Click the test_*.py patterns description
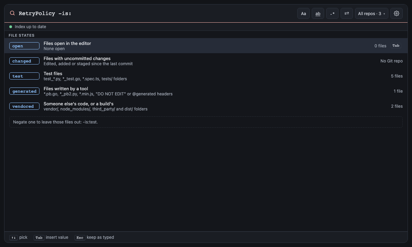Viewport: 412px width, 247px height. point(85,79)
